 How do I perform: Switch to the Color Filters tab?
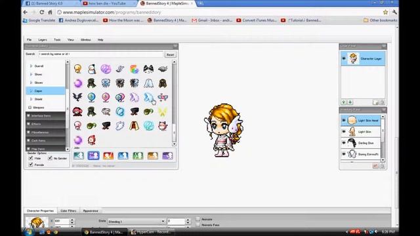click(x=68, y=211)
